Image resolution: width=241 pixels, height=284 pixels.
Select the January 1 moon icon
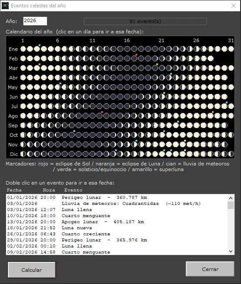[x=23, y=49]
